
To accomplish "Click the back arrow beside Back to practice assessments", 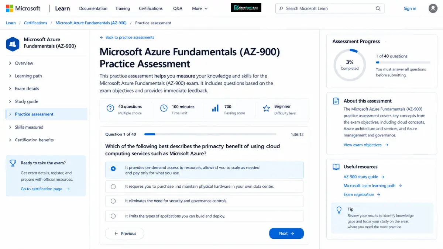I will pyautogui.click(x=102, y=37).
